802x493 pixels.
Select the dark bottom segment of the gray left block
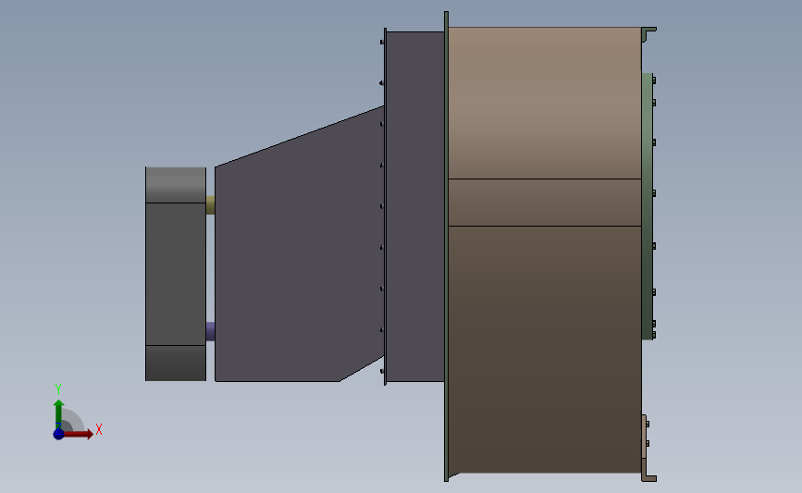(176, 364)
